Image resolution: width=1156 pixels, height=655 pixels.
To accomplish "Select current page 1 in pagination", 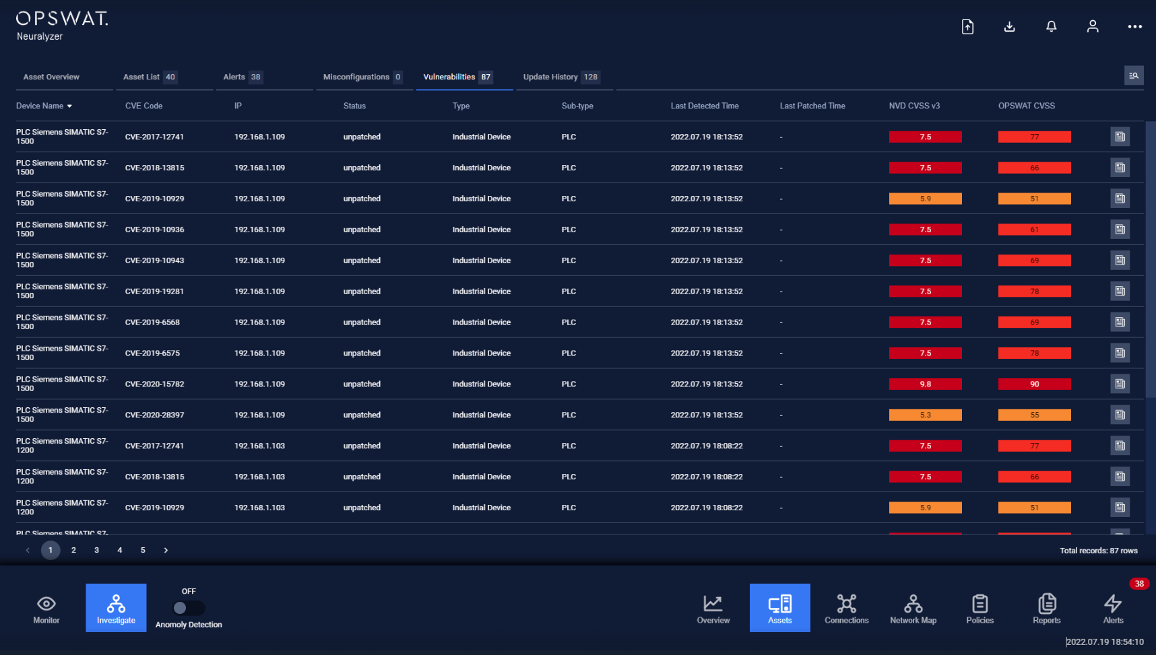I will (x=51, y=550).
